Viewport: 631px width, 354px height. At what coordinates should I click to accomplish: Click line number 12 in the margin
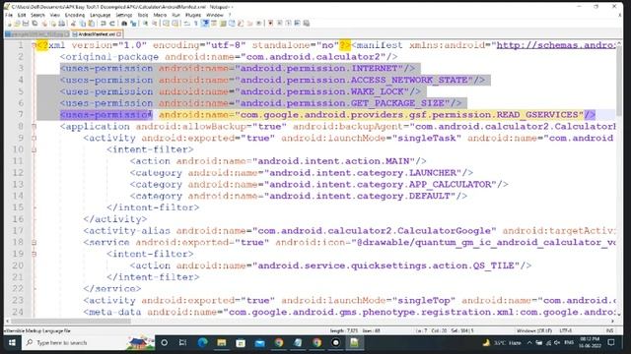click(18, 173)
